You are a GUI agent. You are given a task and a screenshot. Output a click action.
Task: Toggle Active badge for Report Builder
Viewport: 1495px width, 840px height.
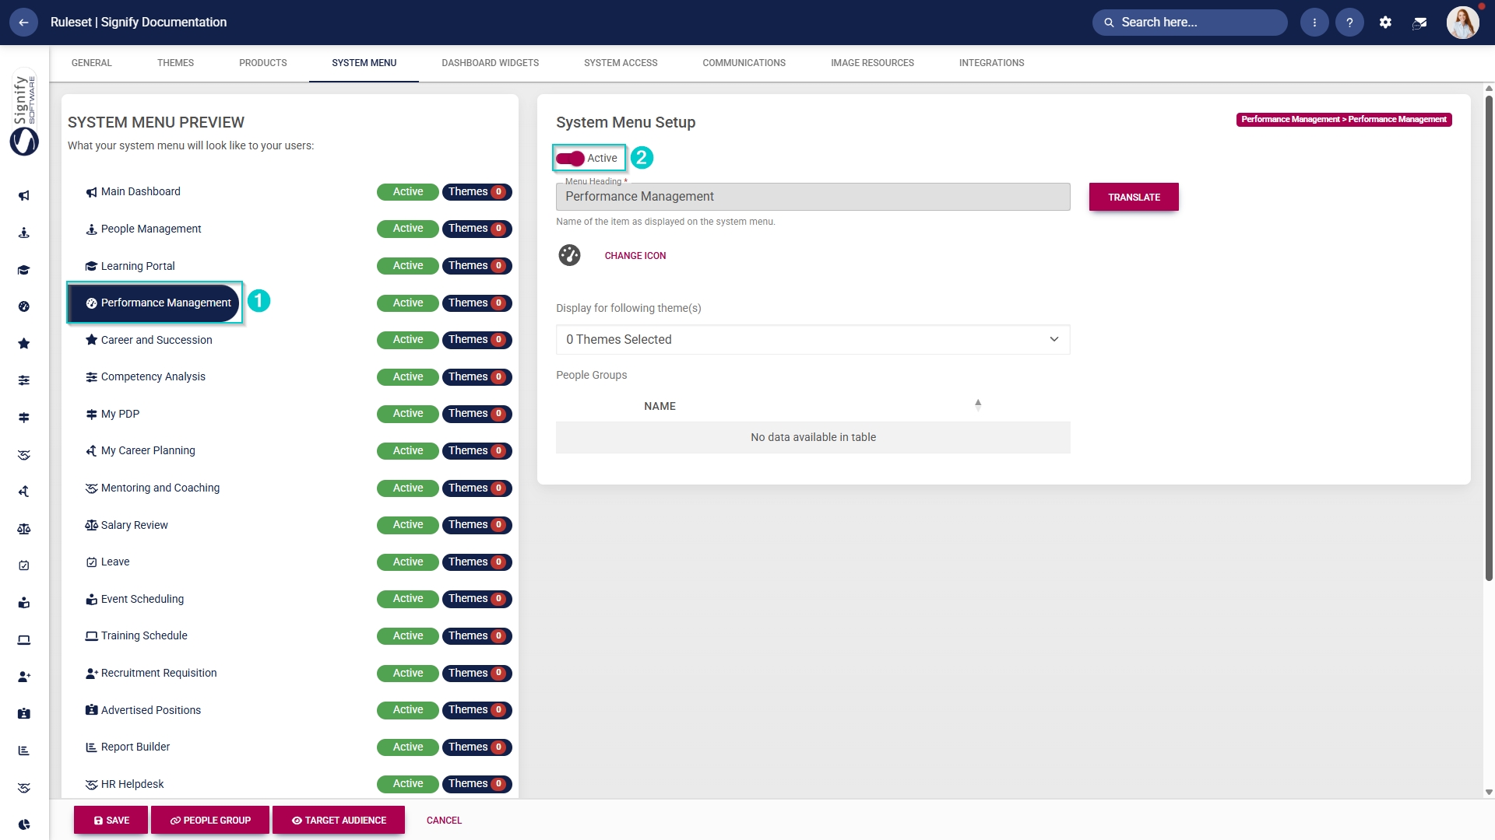coord(408,747)
